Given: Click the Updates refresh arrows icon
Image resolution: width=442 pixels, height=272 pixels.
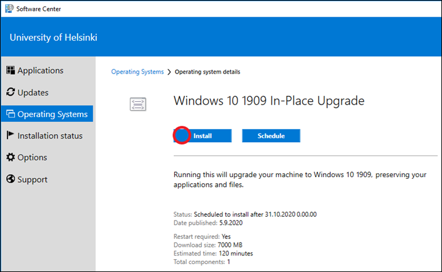Looking at the screenshot, I should coord(10,92).
